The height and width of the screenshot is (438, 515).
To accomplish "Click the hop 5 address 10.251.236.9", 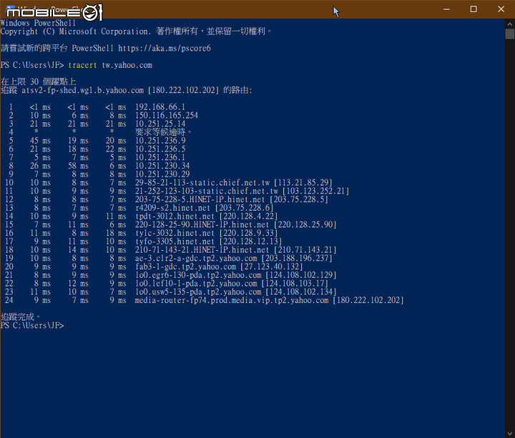I will 160,141.
